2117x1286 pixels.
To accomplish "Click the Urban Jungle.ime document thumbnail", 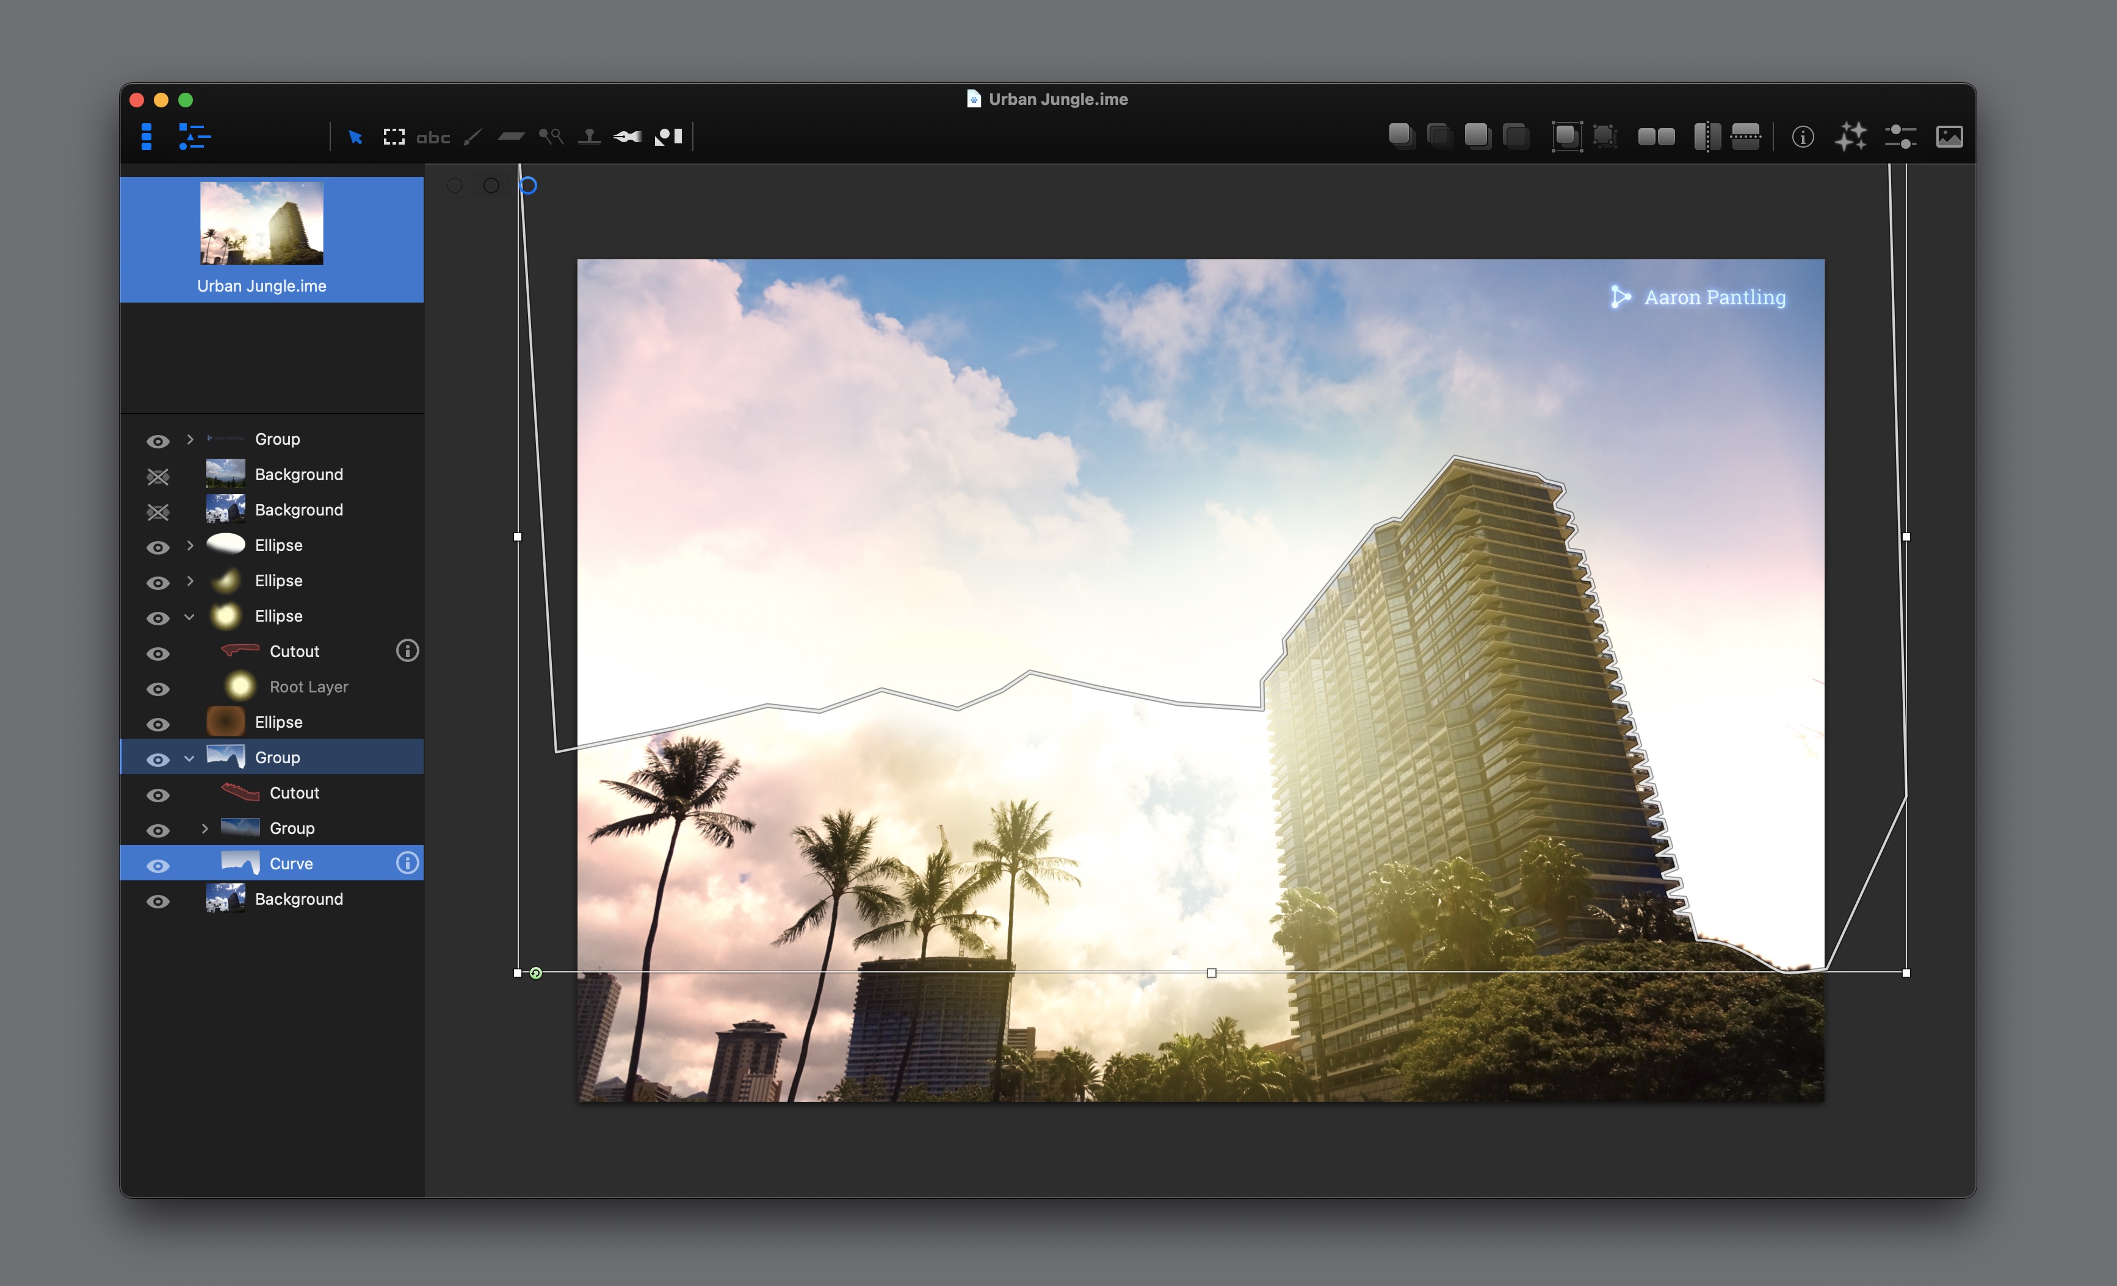I will (261, 223).
